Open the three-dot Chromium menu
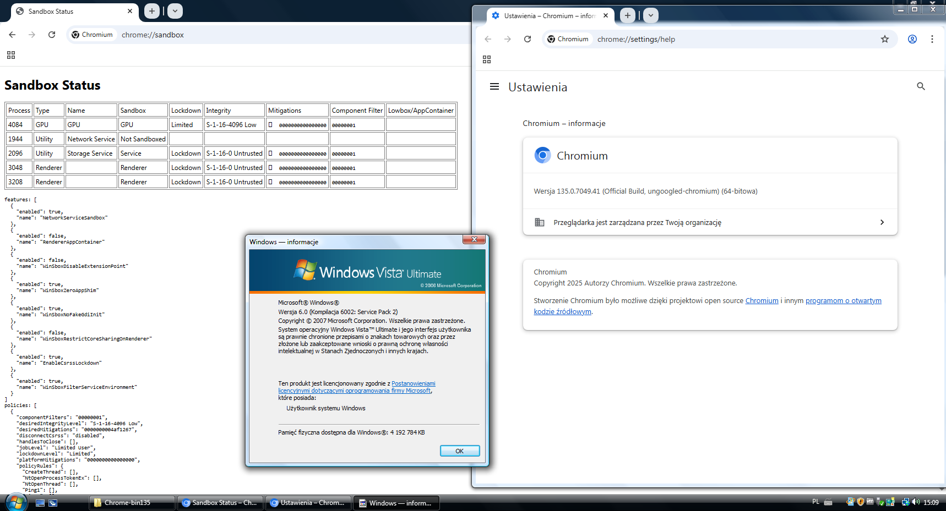Image resolution: width=946 pixels, height=511 pixels. pyautogui.click(x=932, y=39)
